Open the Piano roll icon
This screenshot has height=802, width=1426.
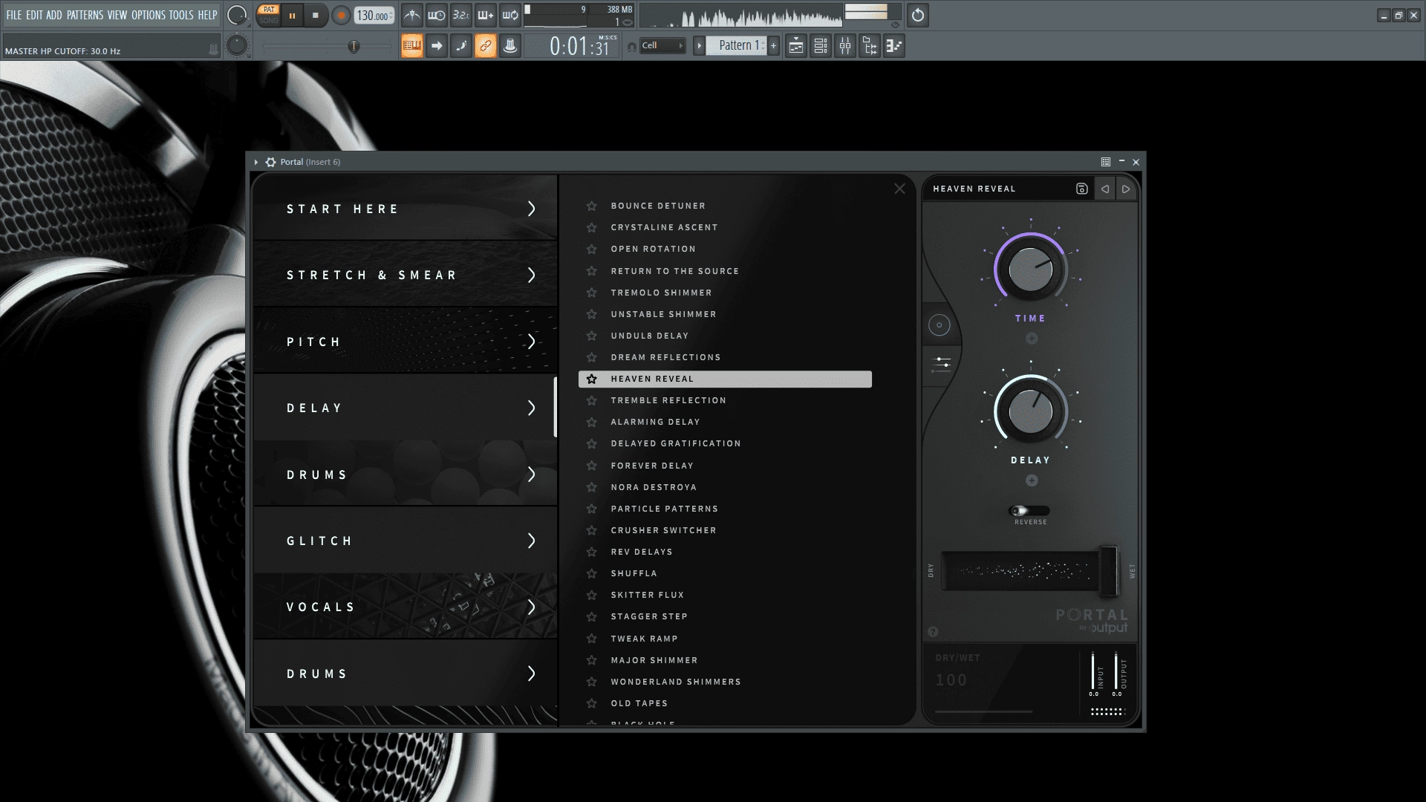[894, 46]
